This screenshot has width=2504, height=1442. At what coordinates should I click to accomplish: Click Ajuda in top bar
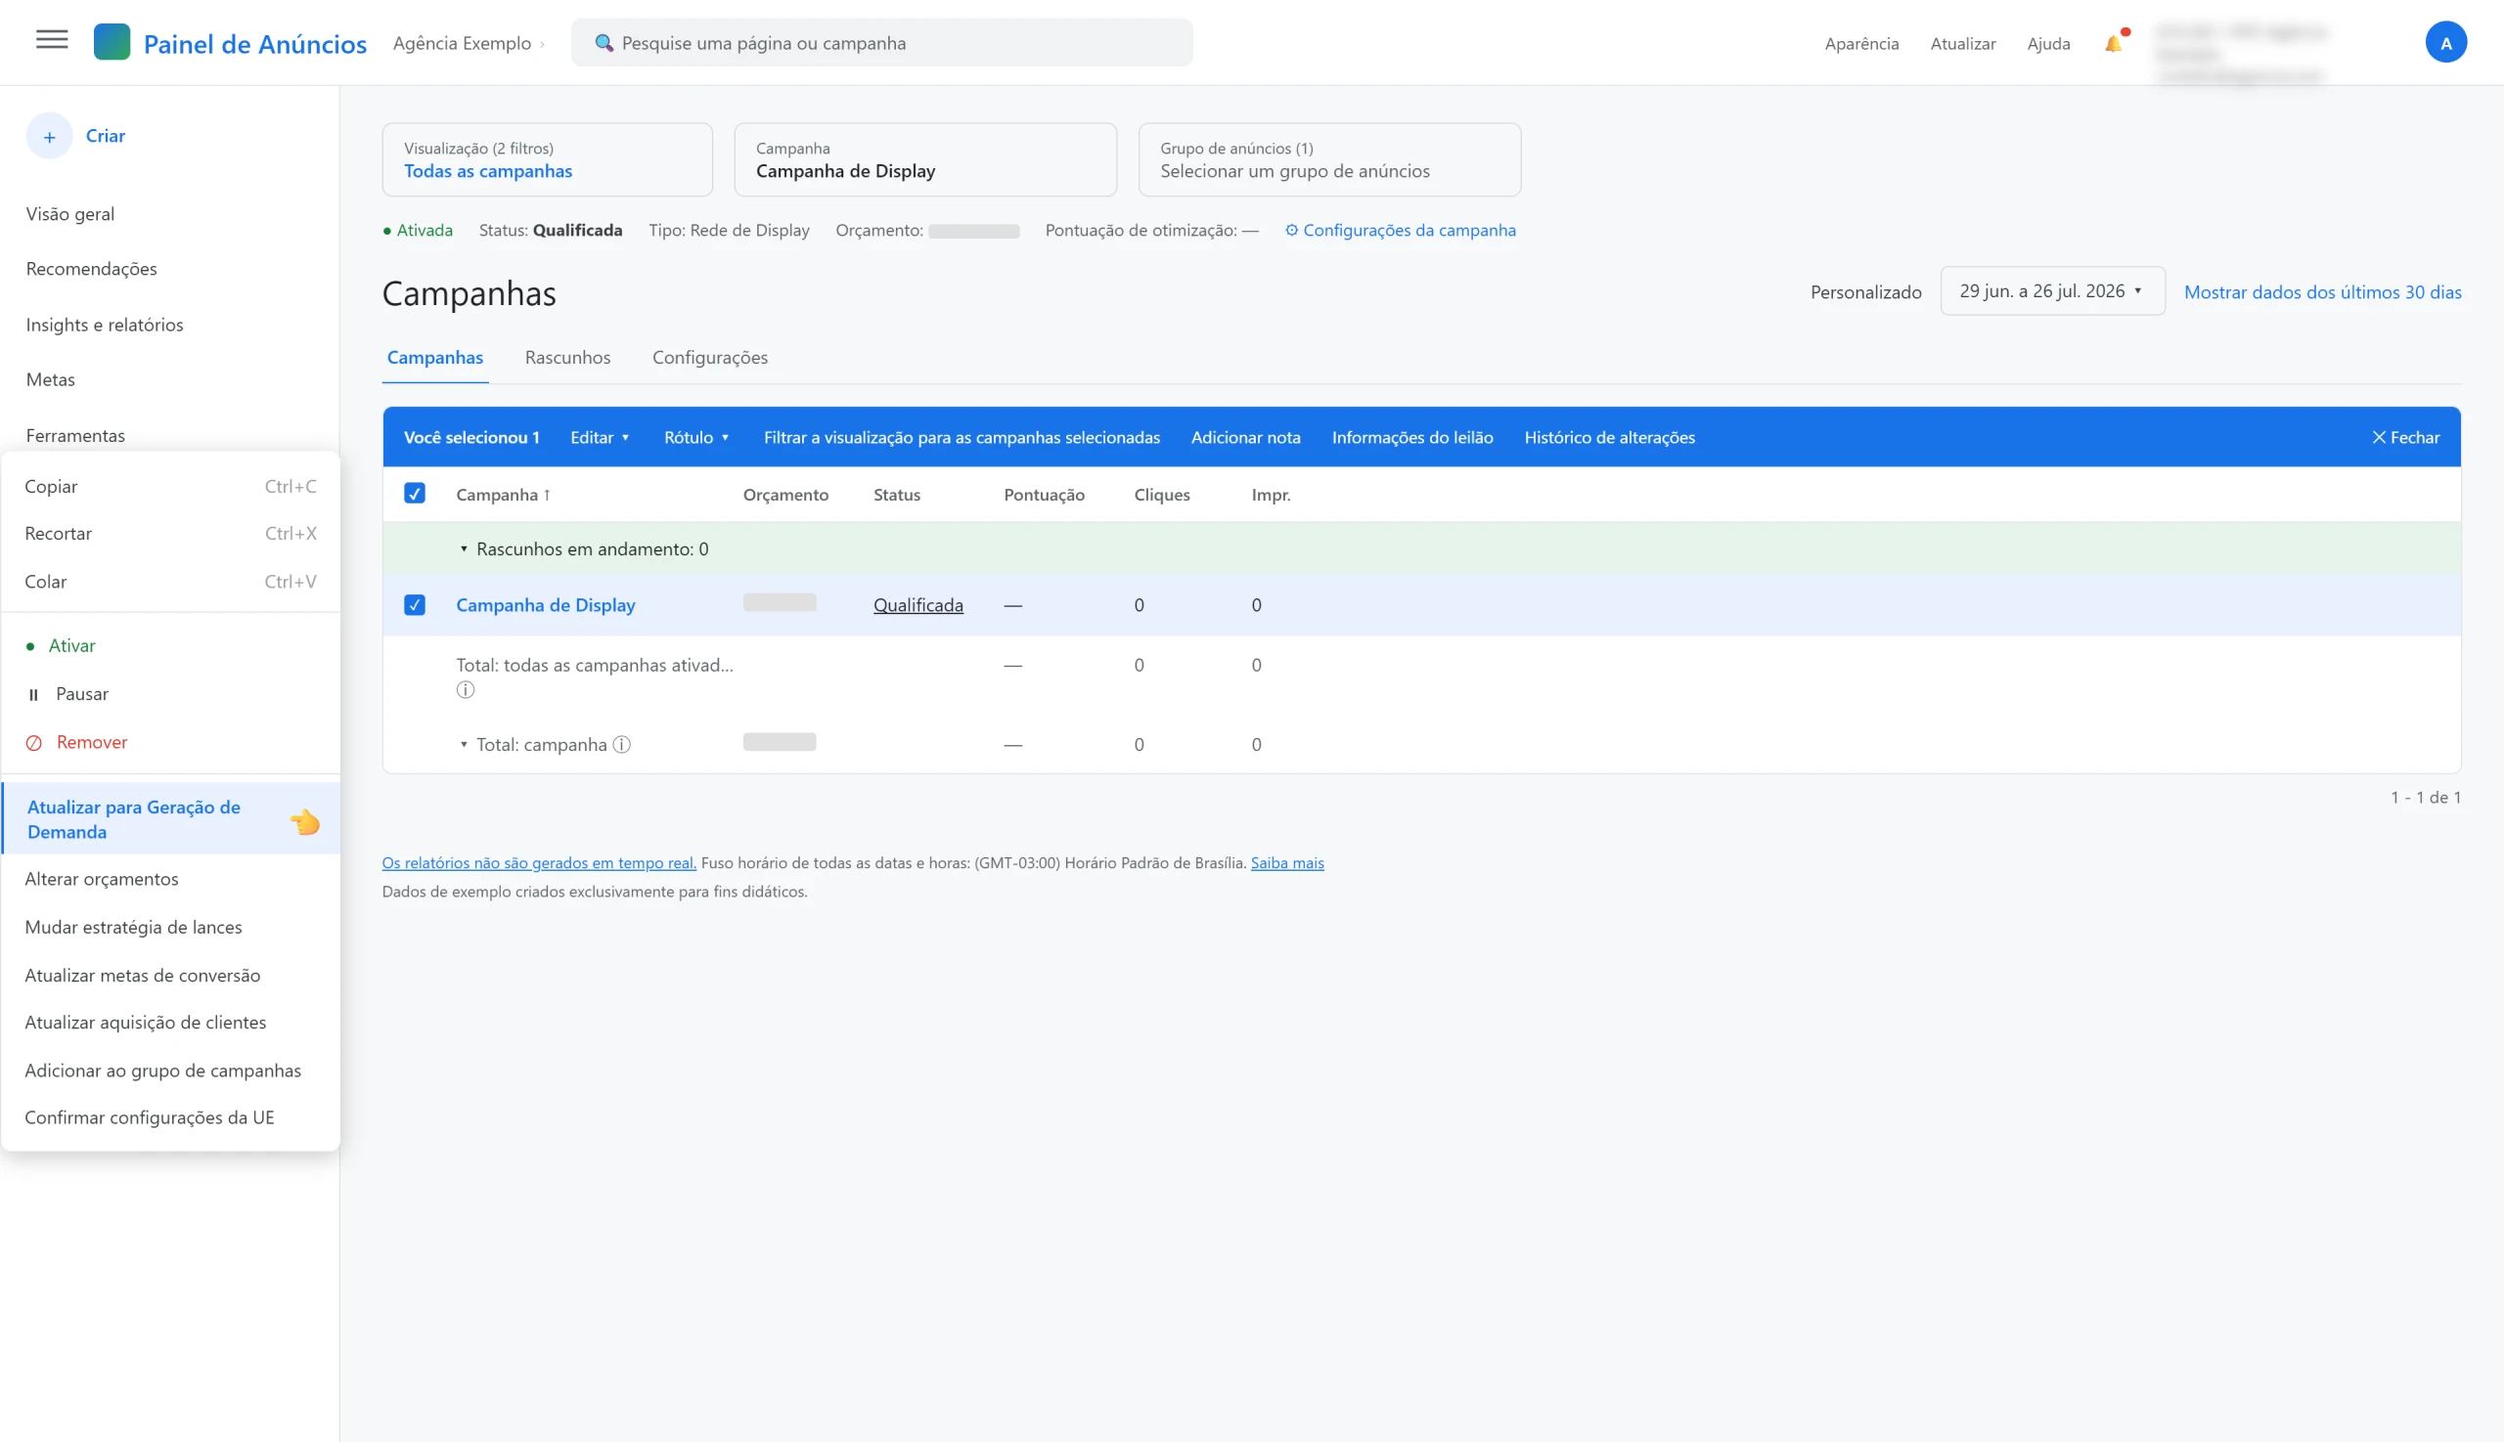(2048, 44)
